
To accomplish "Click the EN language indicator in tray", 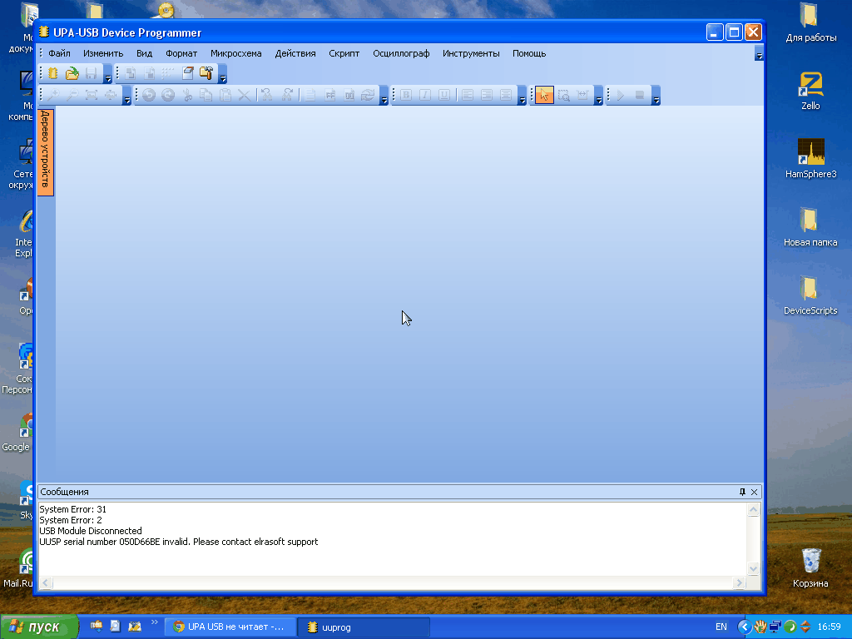I will point(721,627).
